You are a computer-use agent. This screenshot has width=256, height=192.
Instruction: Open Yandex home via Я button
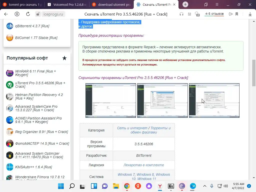[x=17, y=14]
